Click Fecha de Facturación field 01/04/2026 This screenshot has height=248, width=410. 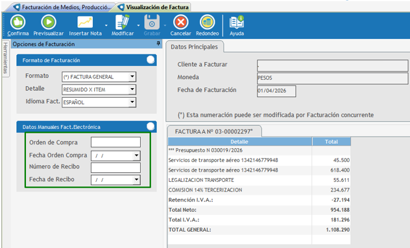276,91
